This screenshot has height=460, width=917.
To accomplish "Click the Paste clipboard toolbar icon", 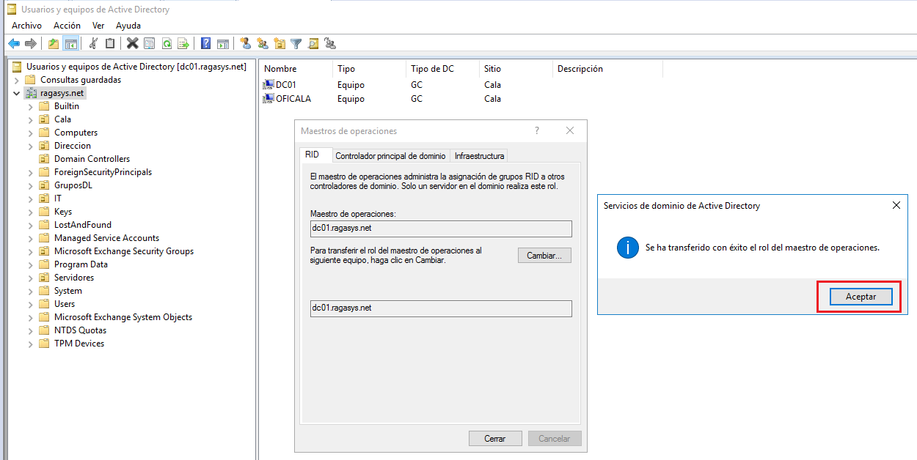I will tap(110, 43).
